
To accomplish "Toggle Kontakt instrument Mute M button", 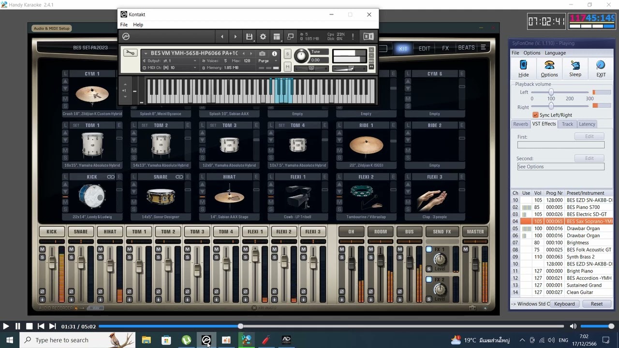I will pyautogui.click(x=287, y=67).
